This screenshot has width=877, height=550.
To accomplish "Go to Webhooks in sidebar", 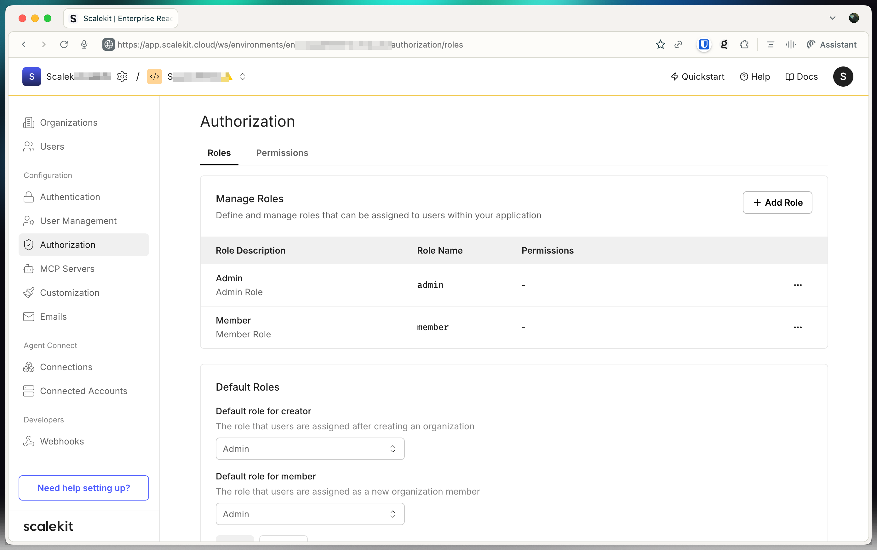I will click(62, 441).
